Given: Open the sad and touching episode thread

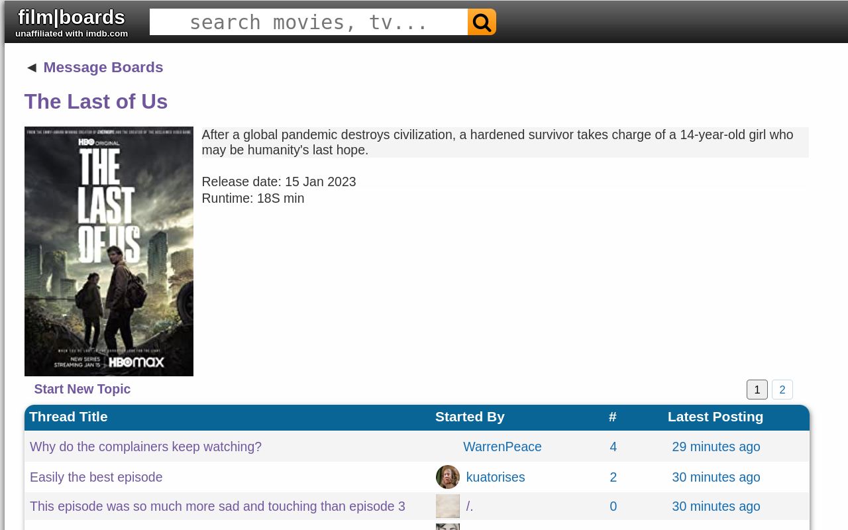Looking at the screenshot, I should 217,506.
